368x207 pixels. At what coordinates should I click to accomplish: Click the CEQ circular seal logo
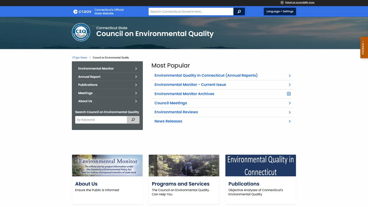click(81, 32)
